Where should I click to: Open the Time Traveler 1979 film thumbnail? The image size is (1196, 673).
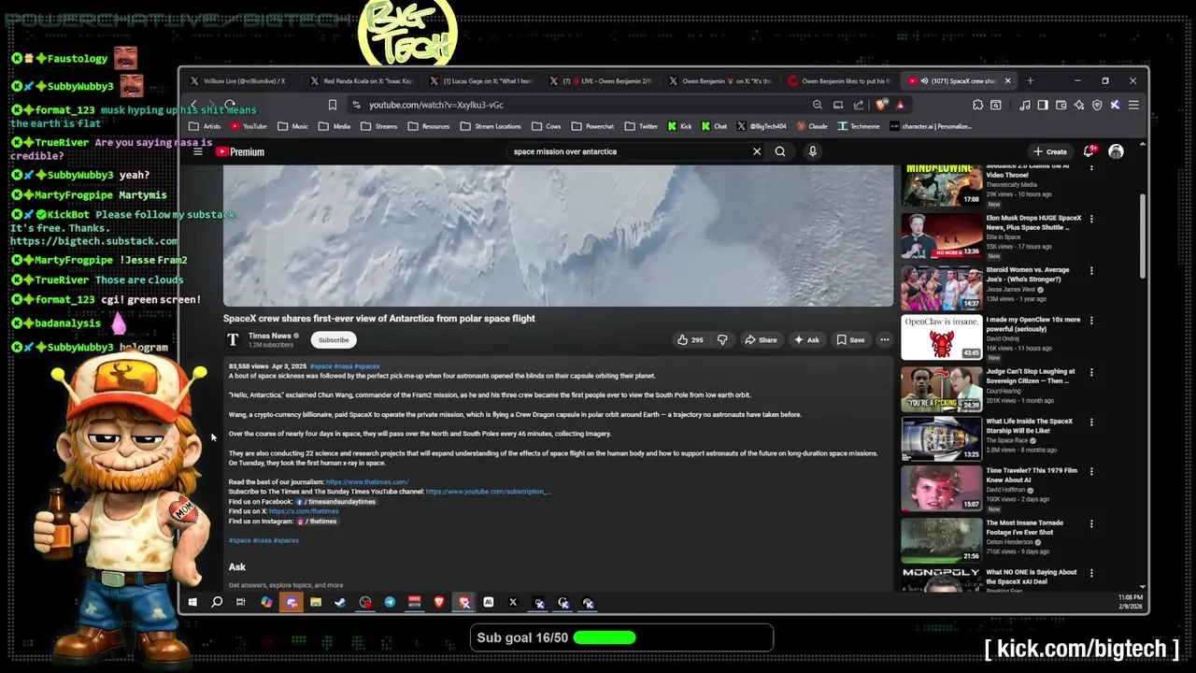pyautogui.click(x=941, y=489)
